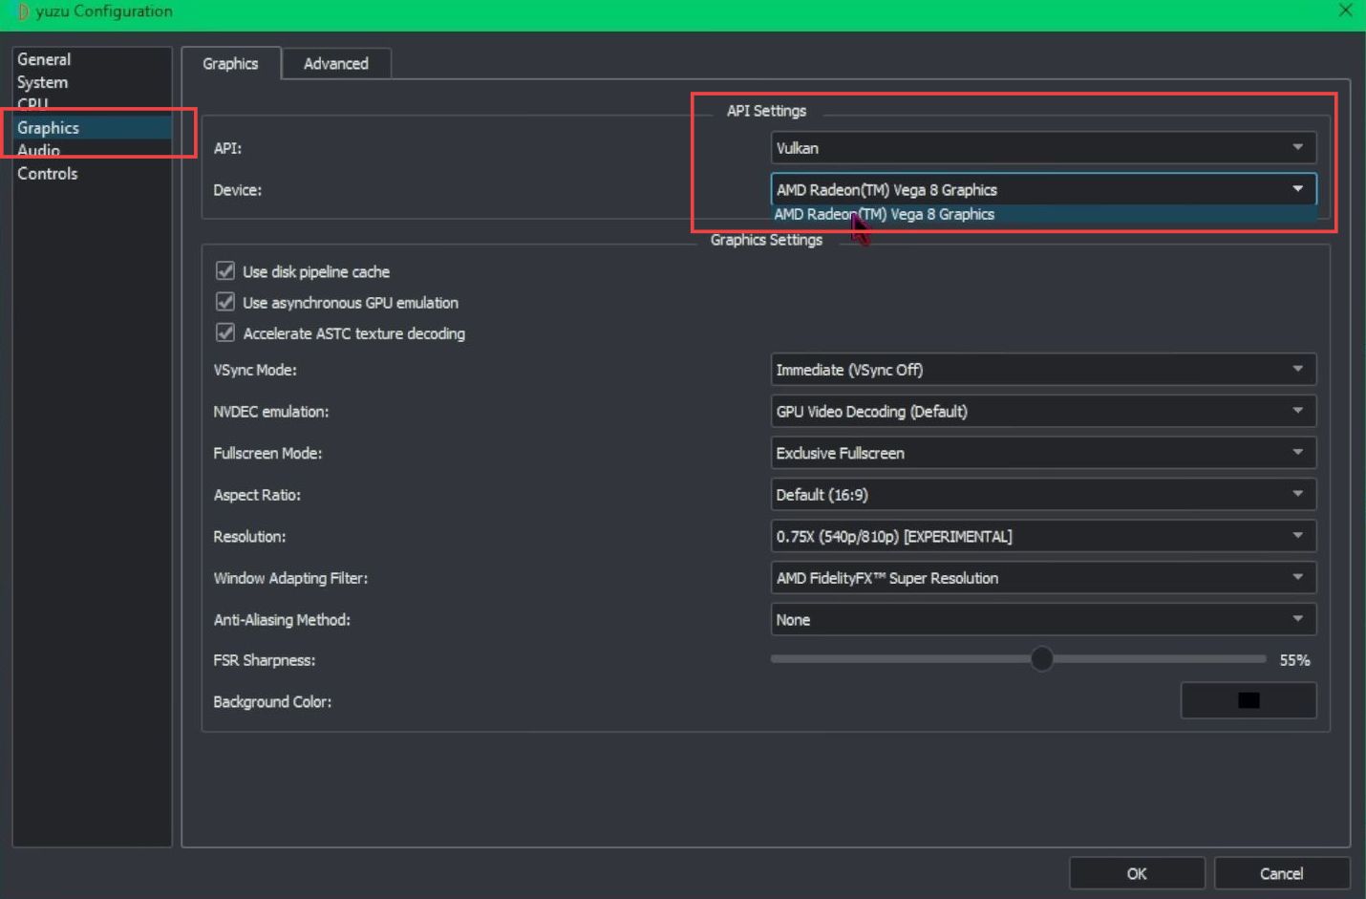This screenshot has width=1366, height=899.
Task: Open the Aspect Ratio dropdown
Action: point(1043,495)
